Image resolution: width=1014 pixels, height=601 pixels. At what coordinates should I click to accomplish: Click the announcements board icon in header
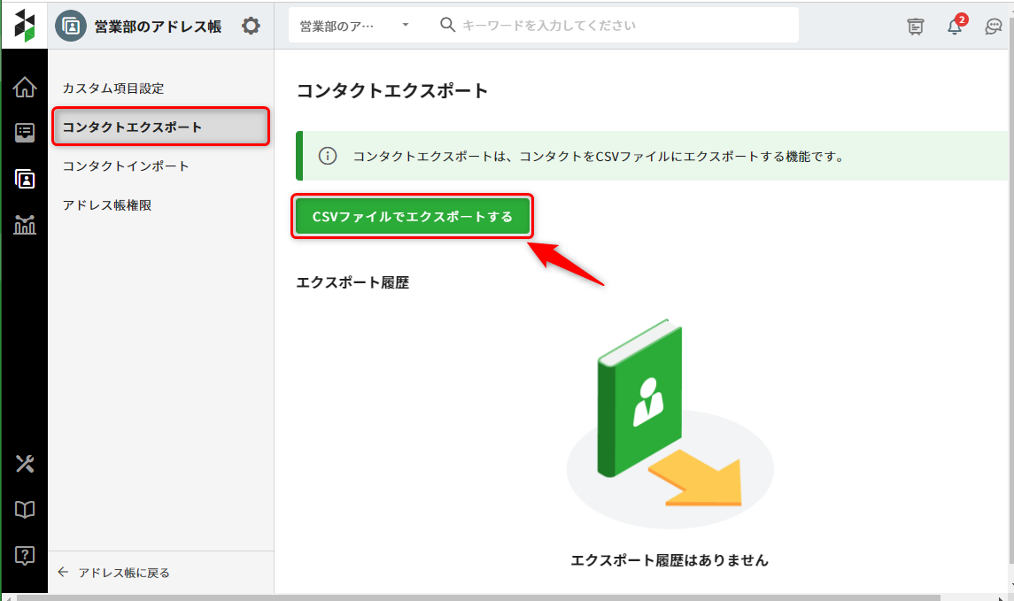coord(915,27)
